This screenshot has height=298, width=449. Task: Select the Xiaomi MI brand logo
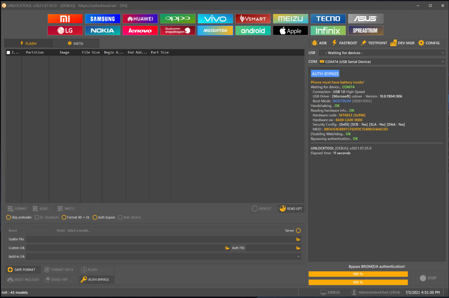(x=65, y=19)
